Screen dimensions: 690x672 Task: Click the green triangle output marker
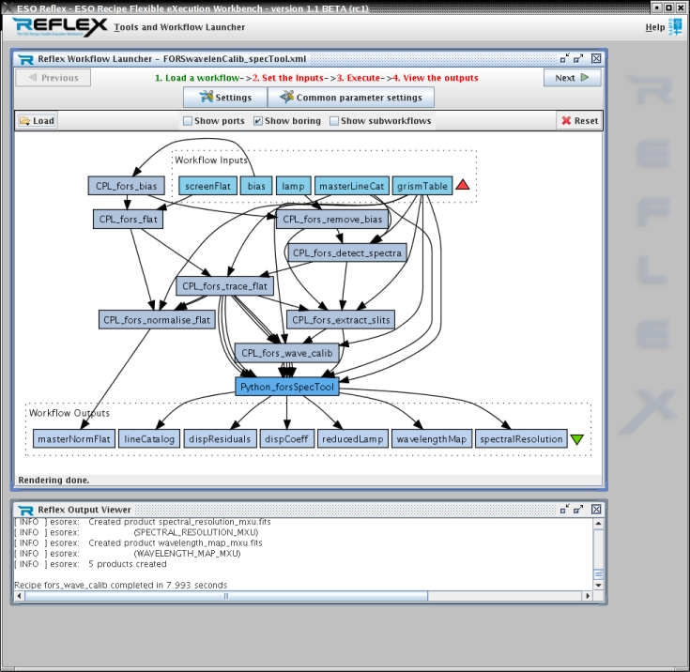click(577, 439)
